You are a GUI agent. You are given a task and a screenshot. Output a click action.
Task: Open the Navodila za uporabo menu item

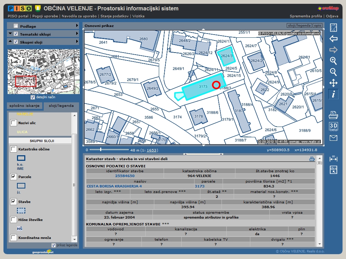[79, 16]
